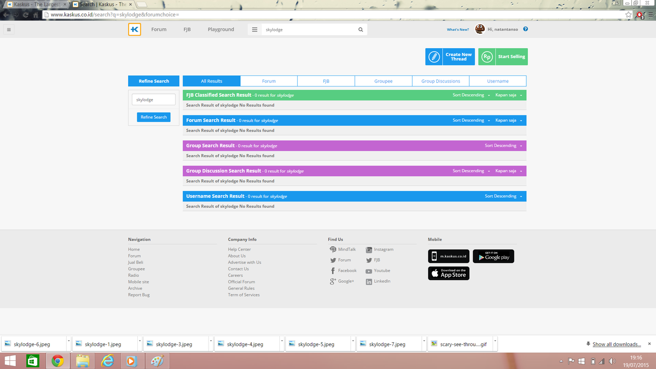Expand Sort Descending in FJB Classified results
Viewport: 656px width, 369px height.
point(471,95)
